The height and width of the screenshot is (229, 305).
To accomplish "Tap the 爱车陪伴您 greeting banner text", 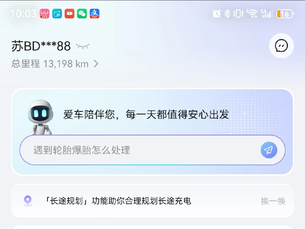I will click(146, 114).
